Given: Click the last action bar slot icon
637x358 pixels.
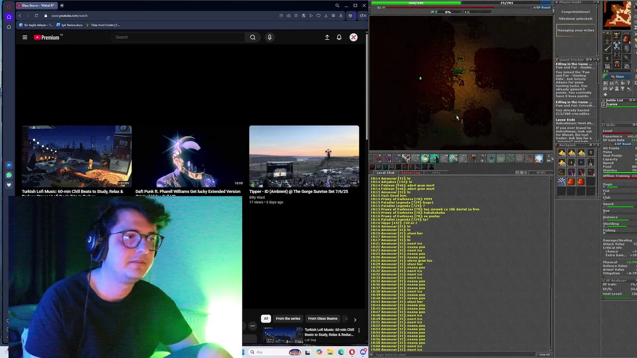Looking at the screenshot, I should tap(538, 158).
